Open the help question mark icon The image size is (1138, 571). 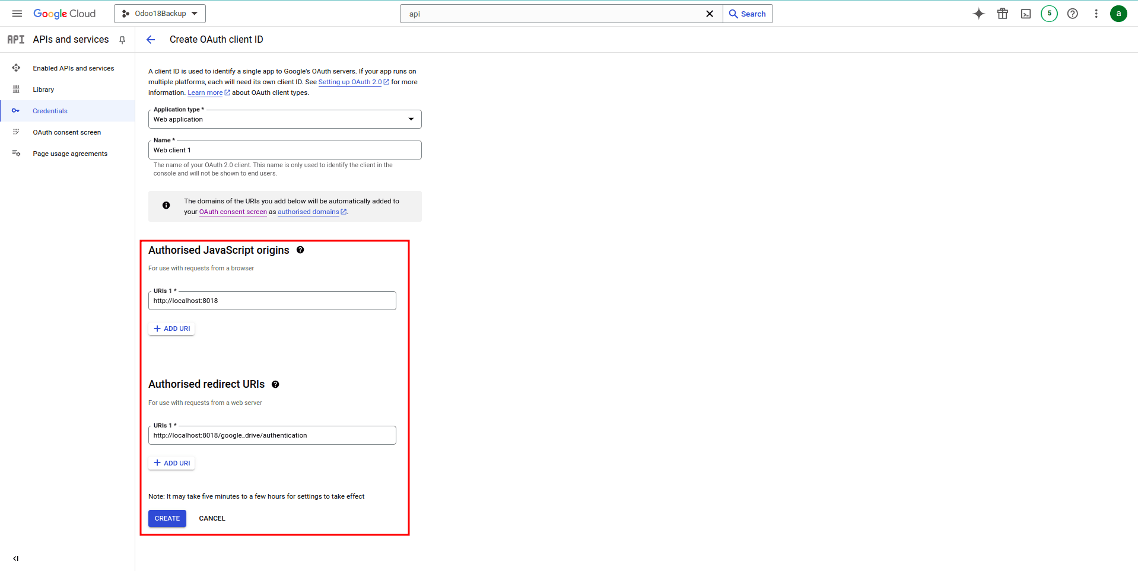[x=1072, y=14]
